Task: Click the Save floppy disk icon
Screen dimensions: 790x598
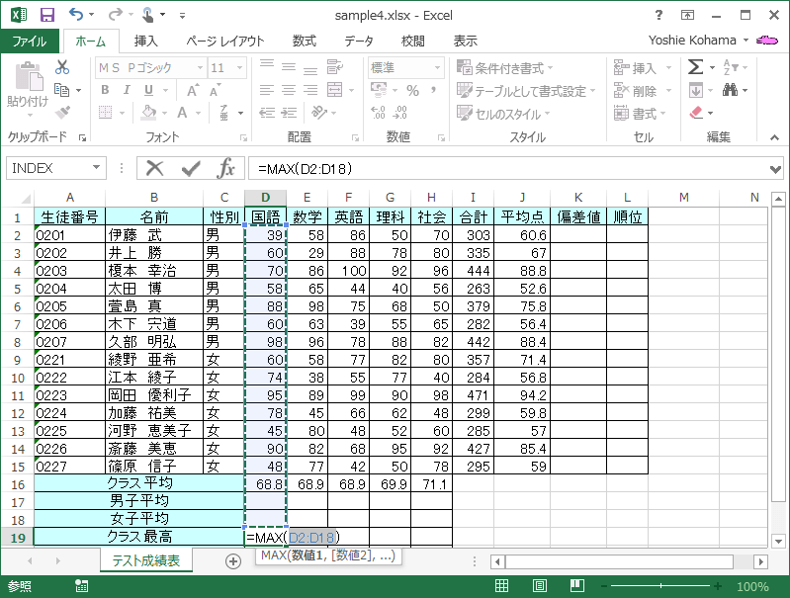Action: click(46, 15)
